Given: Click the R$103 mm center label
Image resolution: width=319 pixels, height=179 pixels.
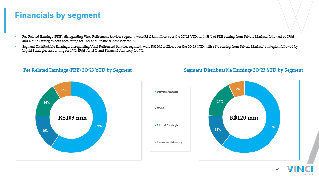Looking at the screenshot, I should [x=72, y=118].
